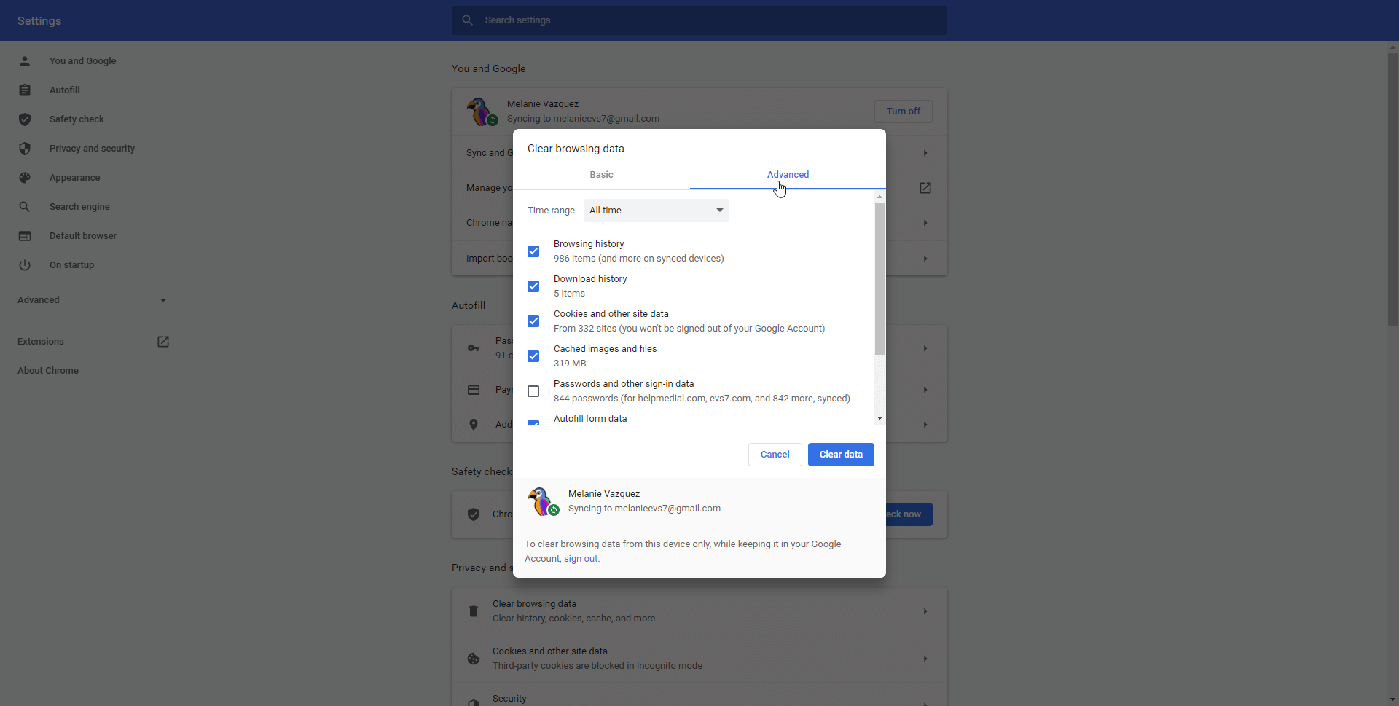Expand the Advanced section in the sidebar
This screenshot has width=1399, height=706.
[91, 300]
